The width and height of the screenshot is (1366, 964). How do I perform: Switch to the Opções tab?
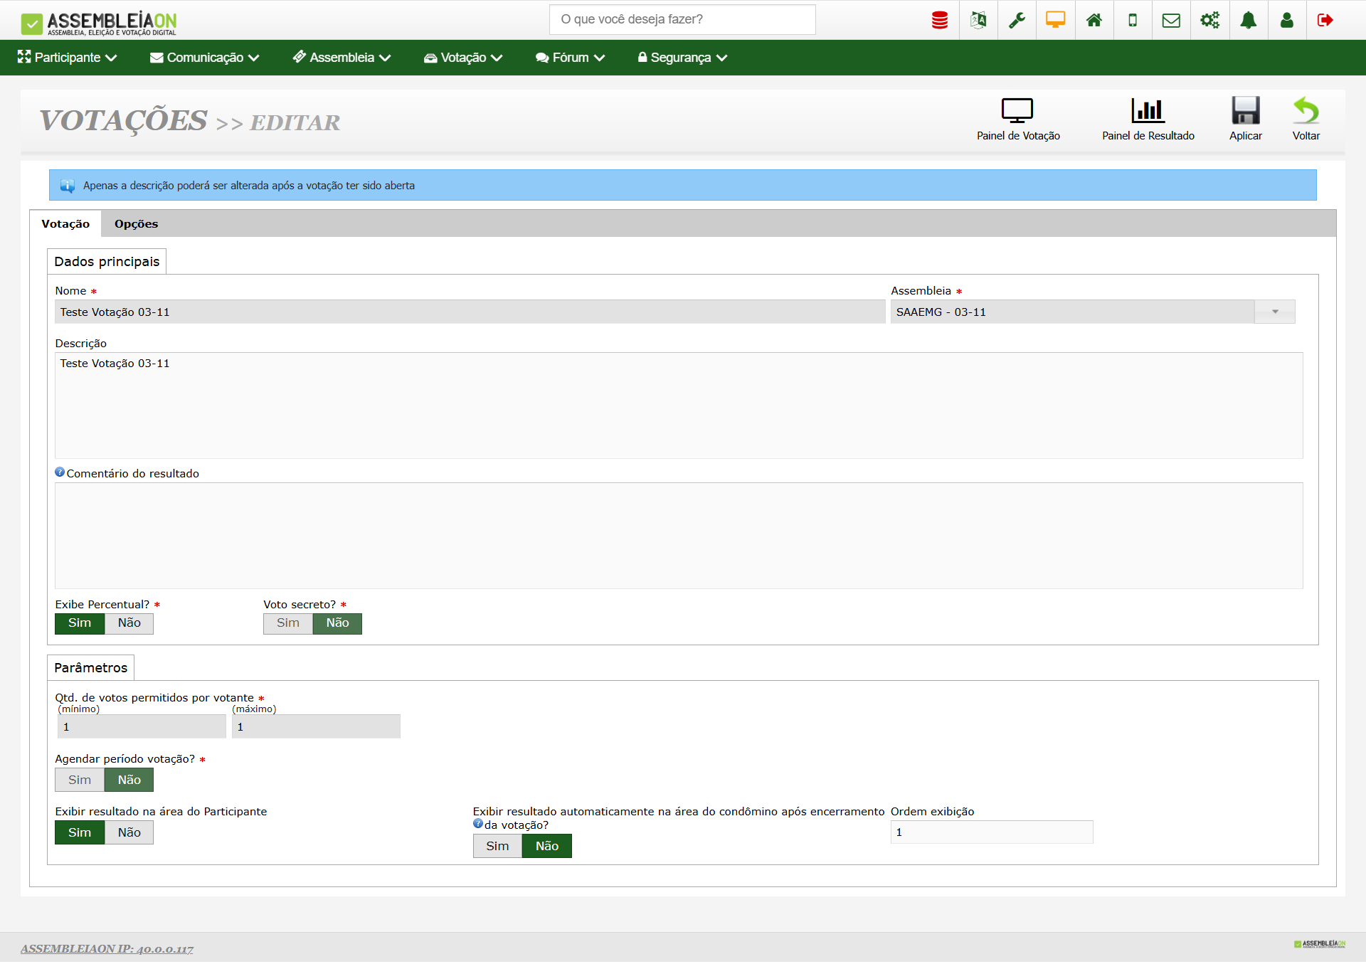pyautogui.click(x=136, y=224)
